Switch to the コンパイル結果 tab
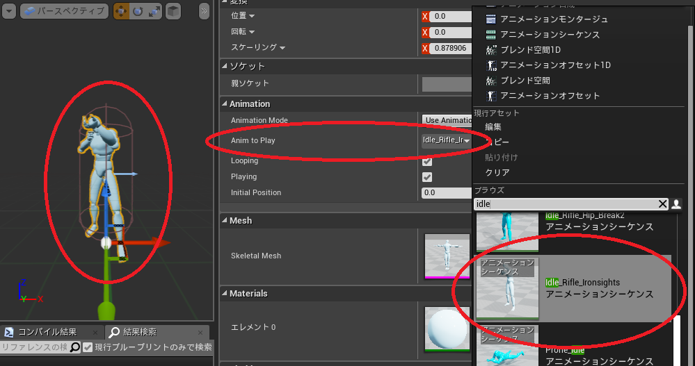The height and width of the screenshot is (366, 695). [47, 332]
